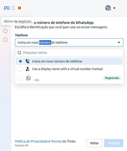Click the Telefone dropdown caret arrow
Viewport: 127px width, 151px height.
(x=119, y=43)
